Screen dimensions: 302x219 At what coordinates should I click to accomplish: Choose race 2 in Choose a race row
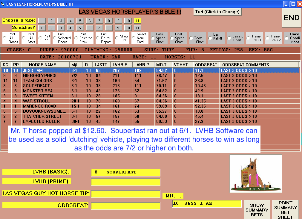point(51,21)
